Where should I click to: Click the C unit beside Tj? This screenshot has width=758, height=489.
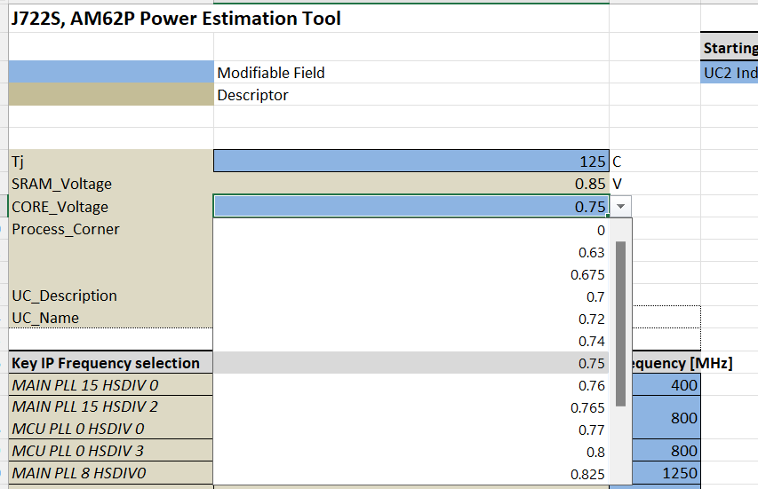coord(617,162)
